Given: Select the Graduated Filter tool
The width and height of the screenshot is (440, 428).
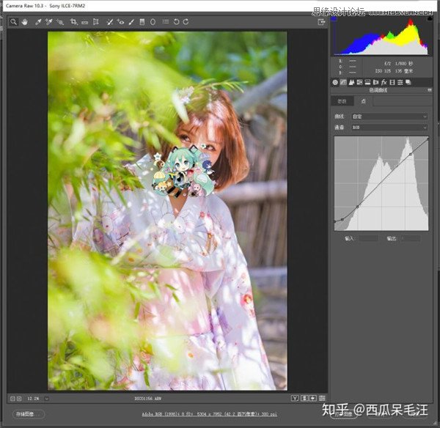Looking at the screenshot, I should (x=142, y=22).
